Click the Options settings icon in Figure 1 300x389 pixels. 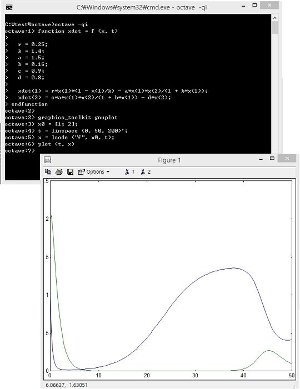[81, 171]
